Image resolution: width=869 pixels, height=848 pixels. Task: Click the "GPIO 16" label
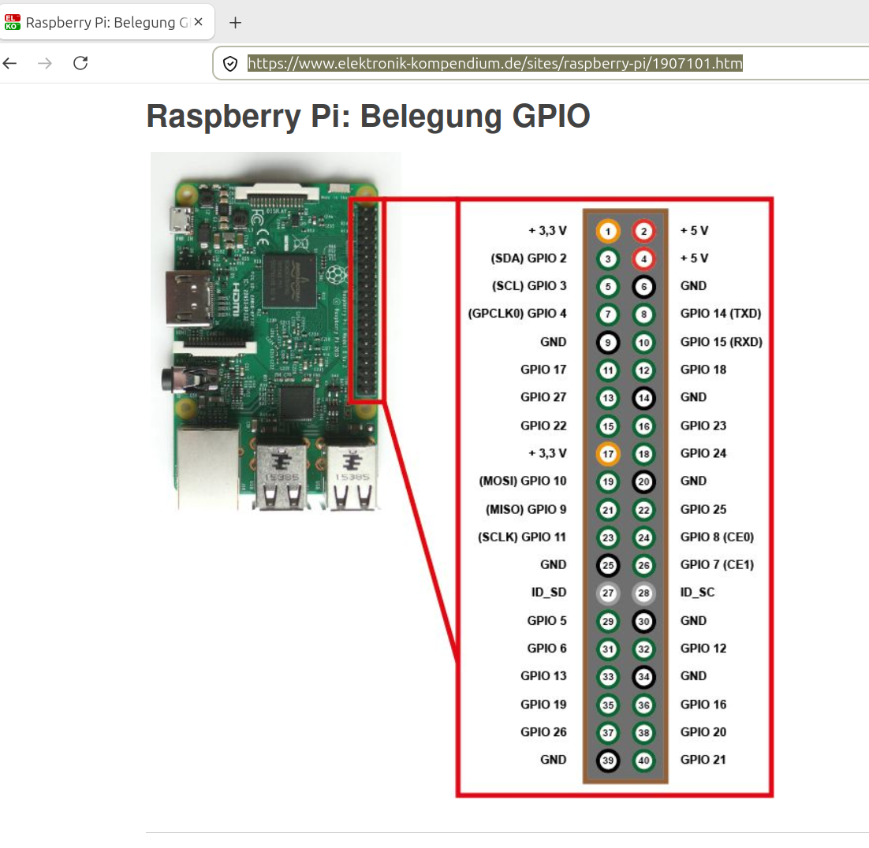click(703, 704)
